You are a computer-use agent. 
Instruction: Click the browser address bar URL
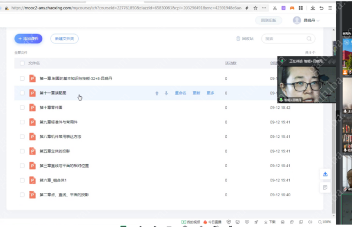click(126, 8)
